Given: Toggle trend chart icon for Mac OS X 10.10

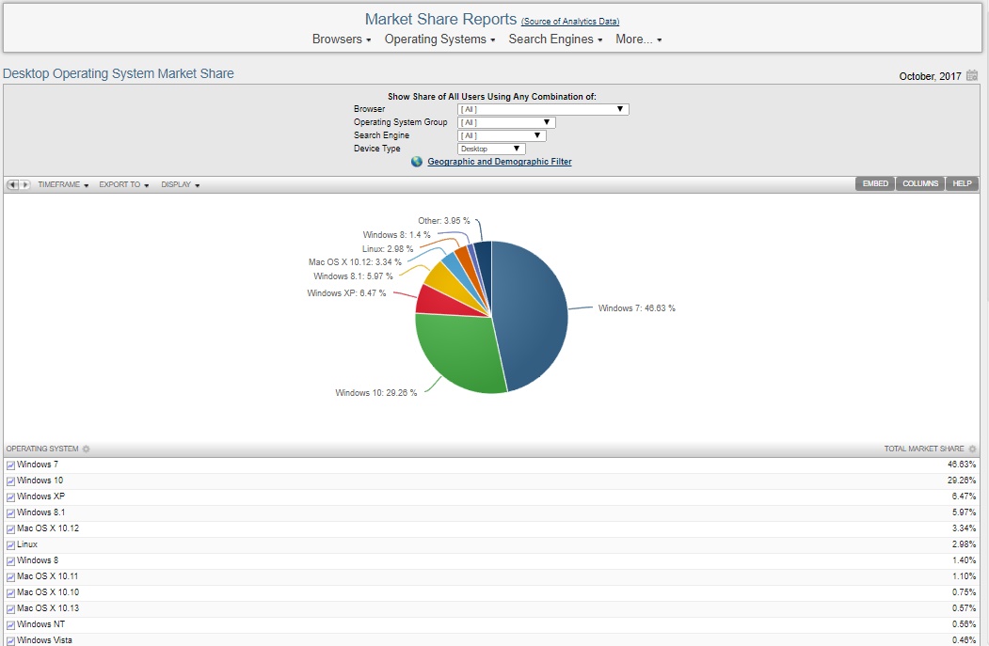Looking at the screenshot, I should (x=10, y=593).
